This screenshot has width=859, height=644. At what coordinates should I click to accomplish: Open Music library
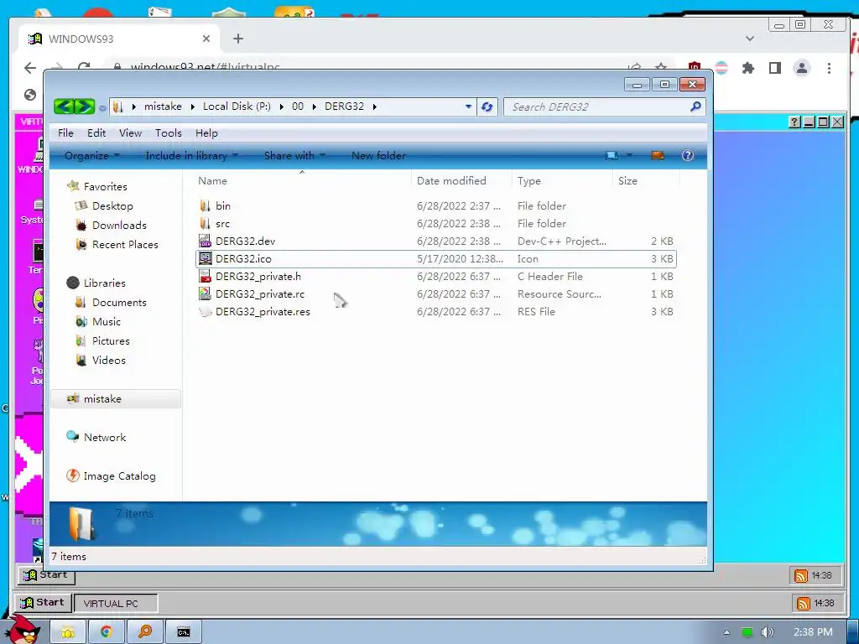[x=107, y=321]
